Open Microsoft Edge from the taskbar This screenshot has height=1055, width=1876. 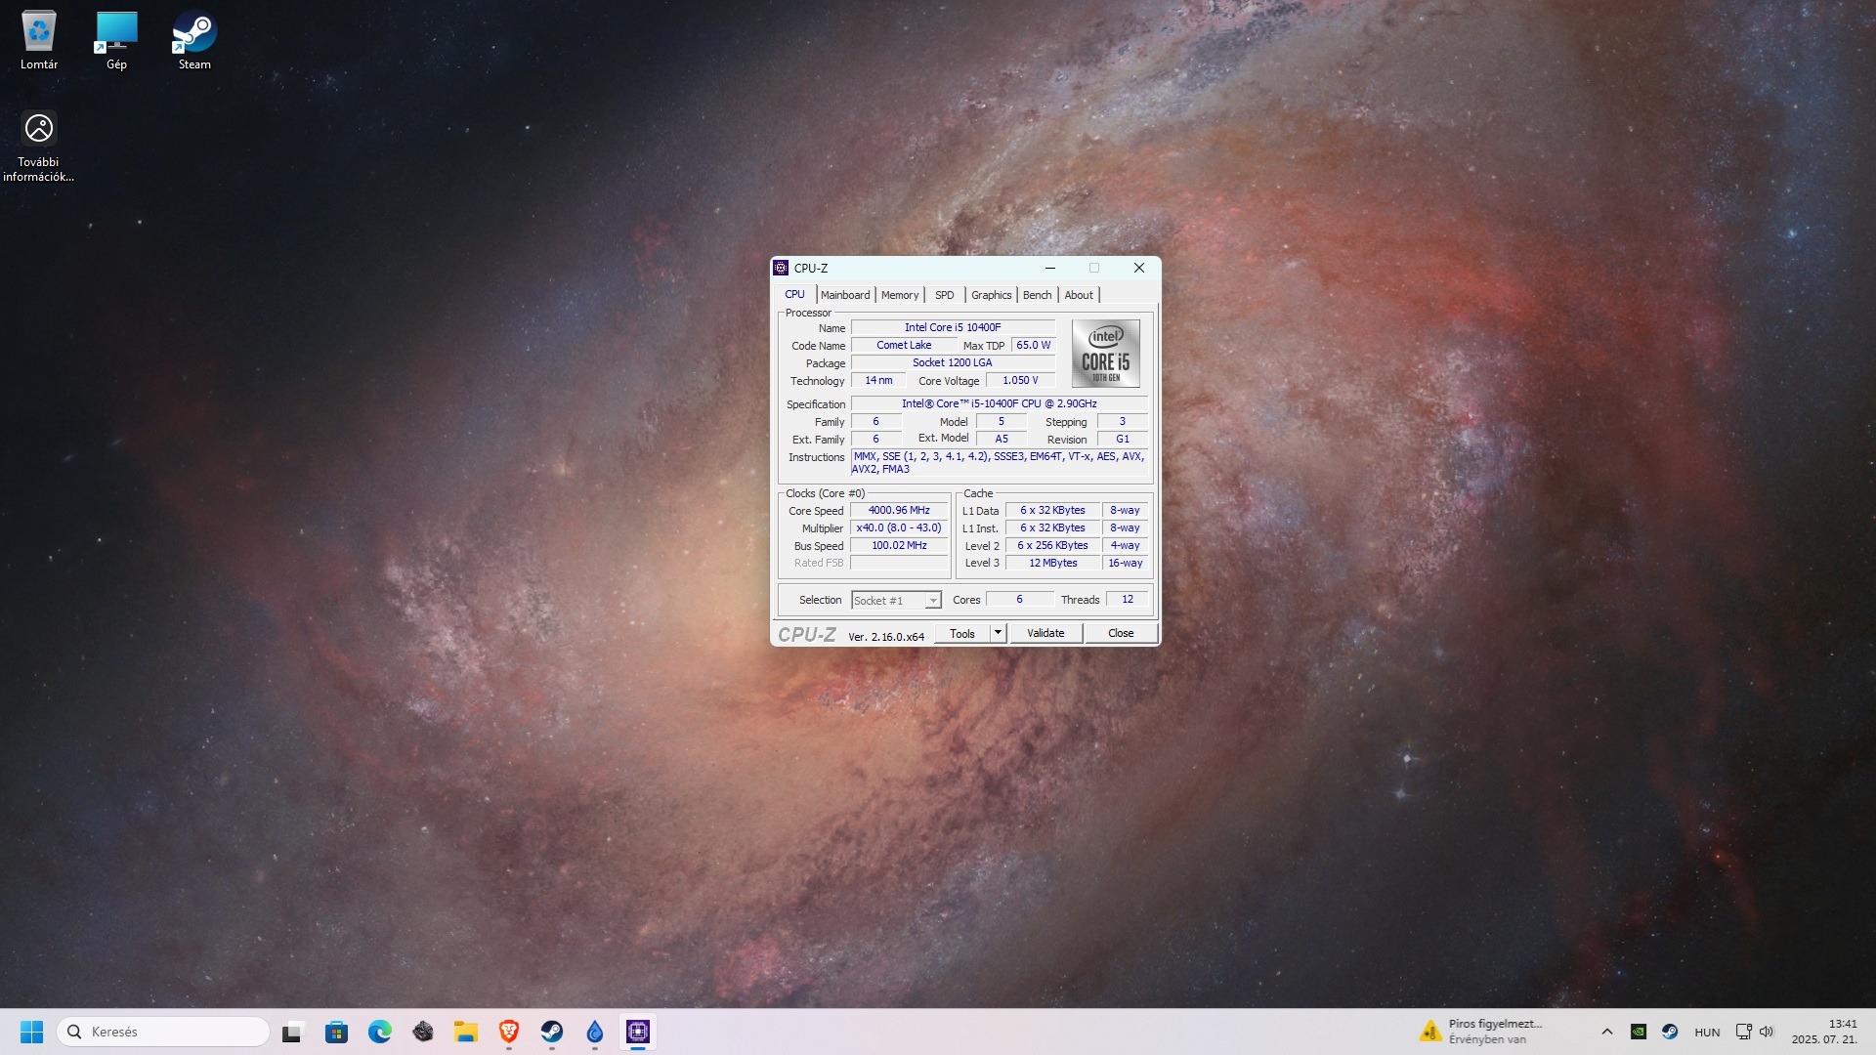click(x=379, y=1032)
